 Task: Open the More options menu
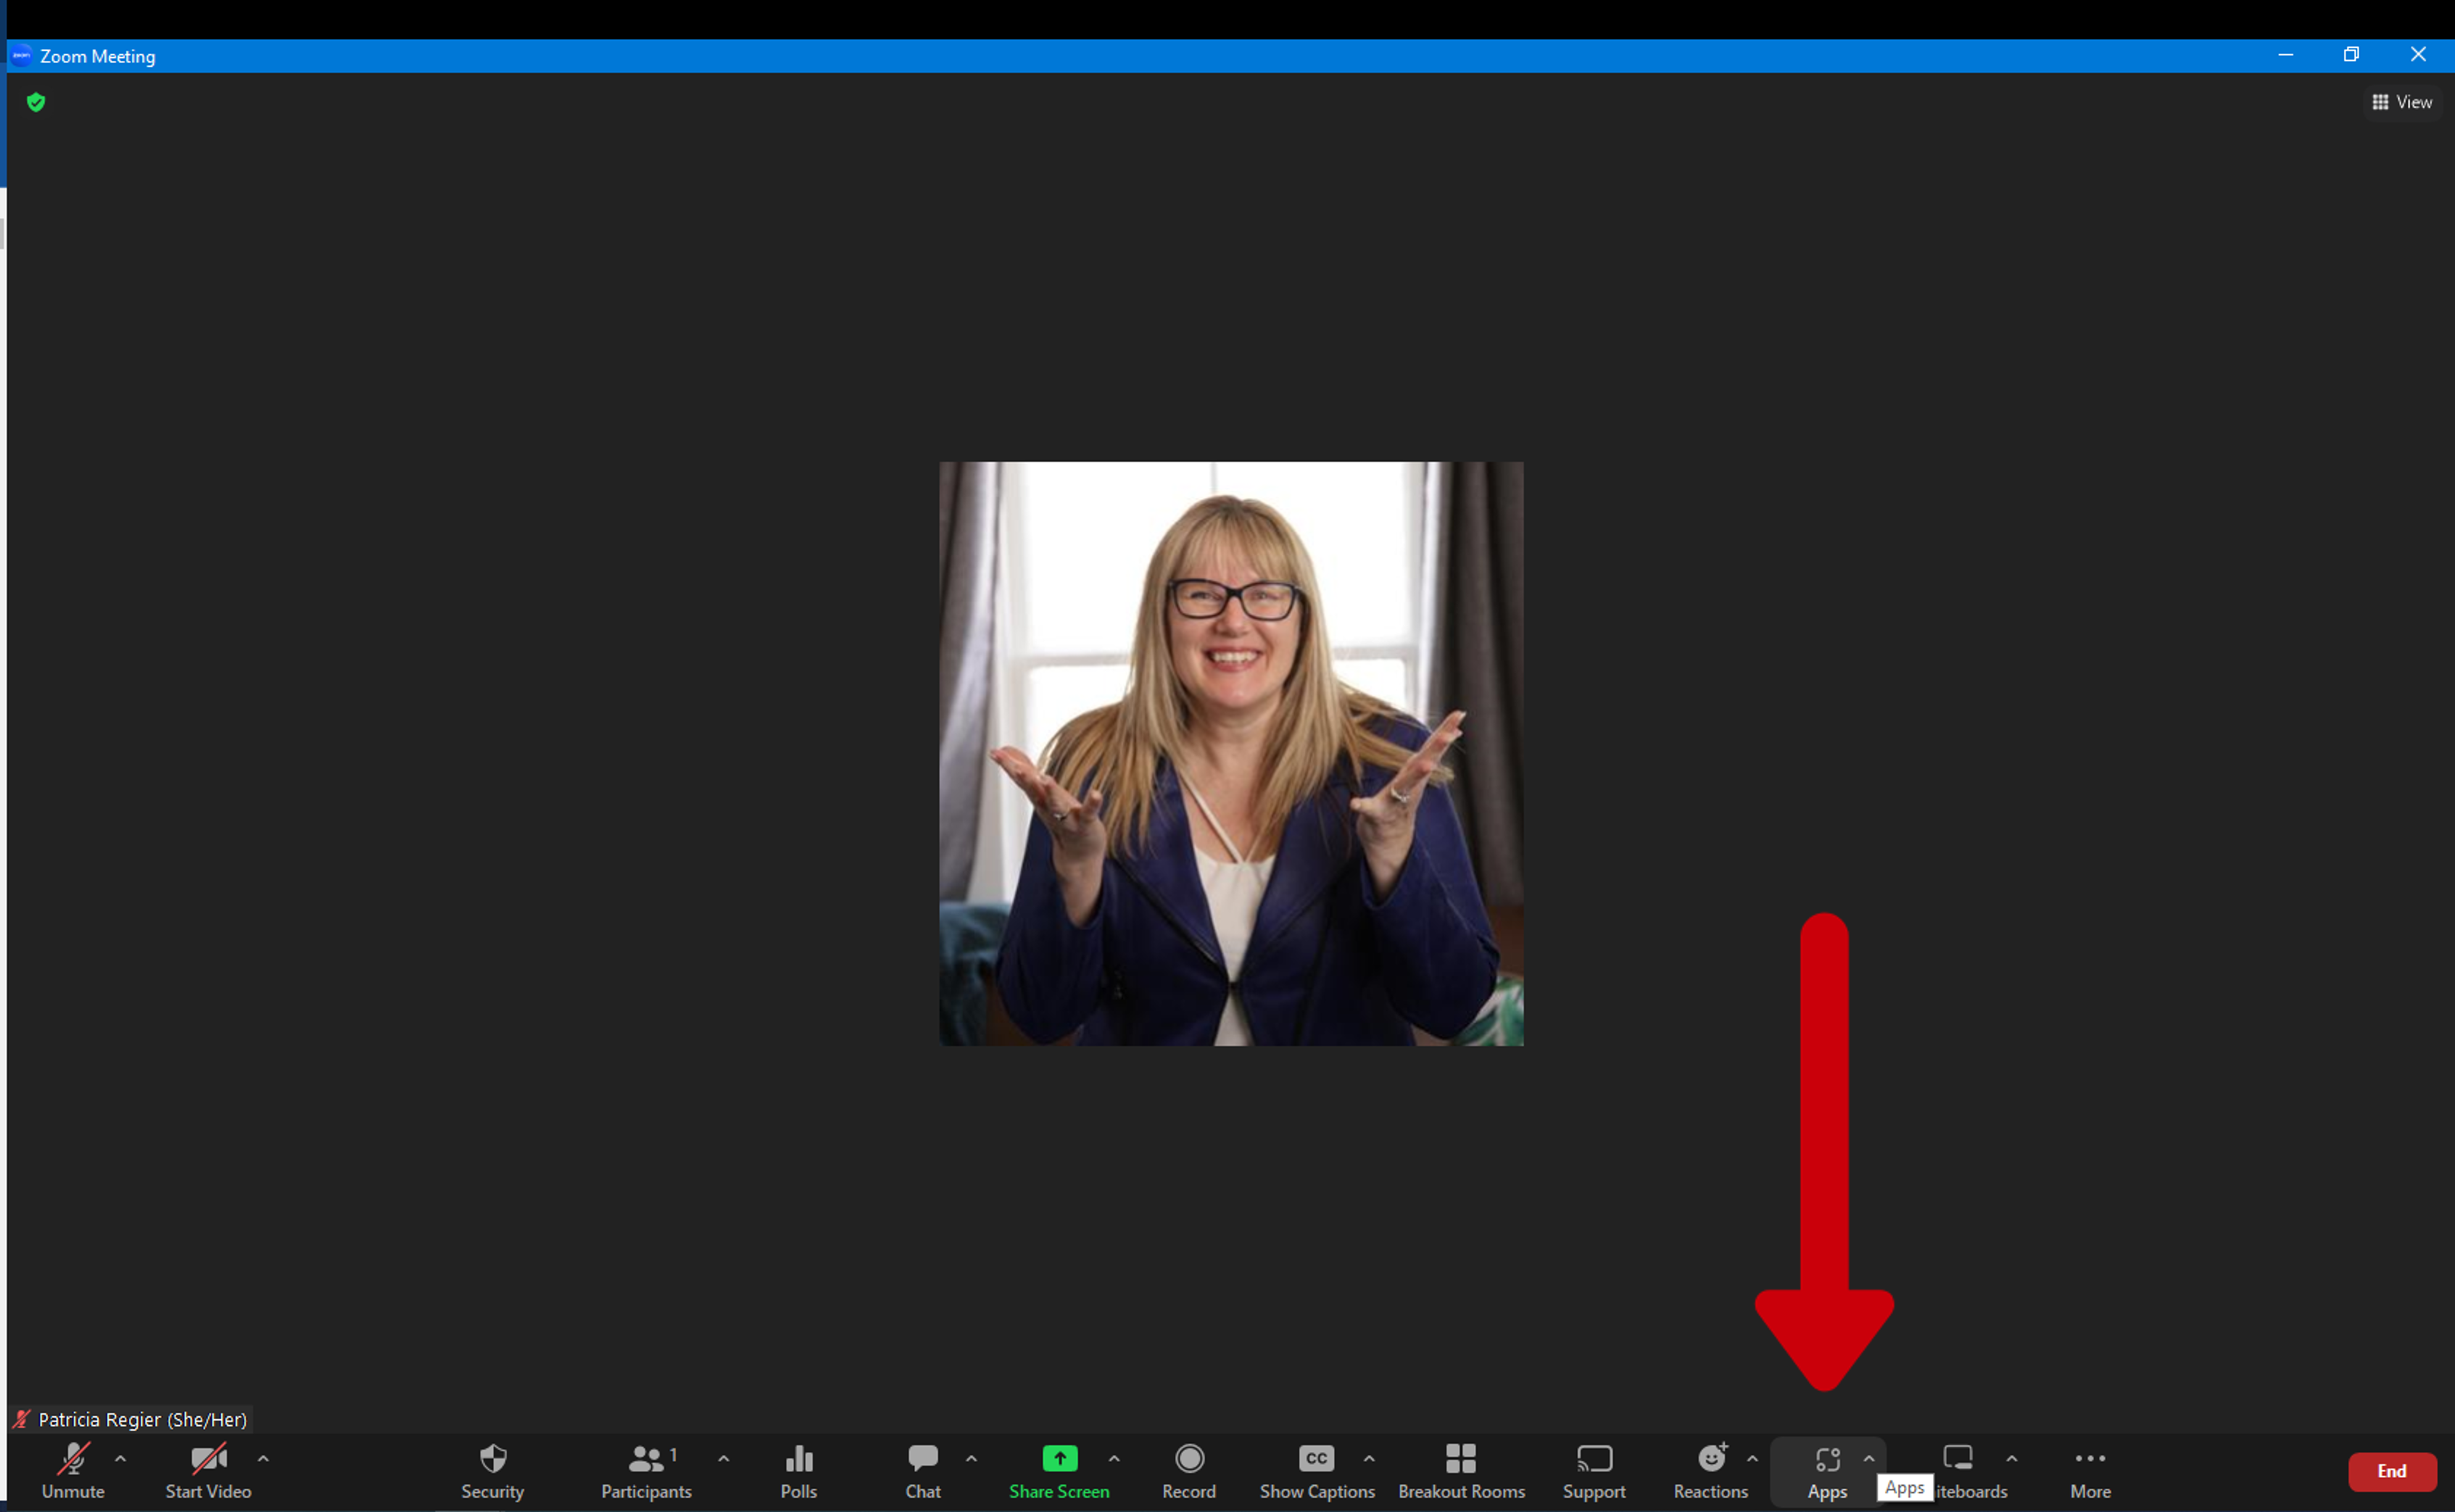pos(2090,1471)
